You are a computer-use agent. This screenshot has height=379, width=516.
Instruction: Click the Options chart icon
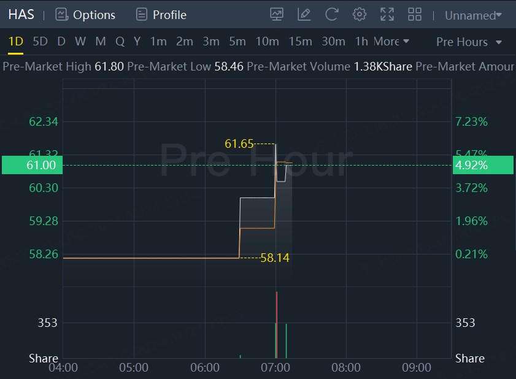[61, 15]
